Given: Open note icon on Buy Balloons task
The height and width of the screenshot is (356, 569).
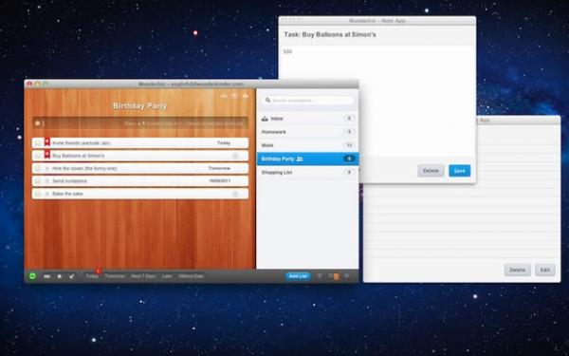Looking at the screenshot, I should coord(235,156).
